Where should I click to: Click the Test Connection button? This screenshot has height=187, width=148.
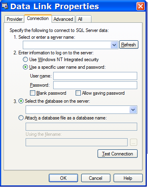pyautogui.click(x=118, y=154)
